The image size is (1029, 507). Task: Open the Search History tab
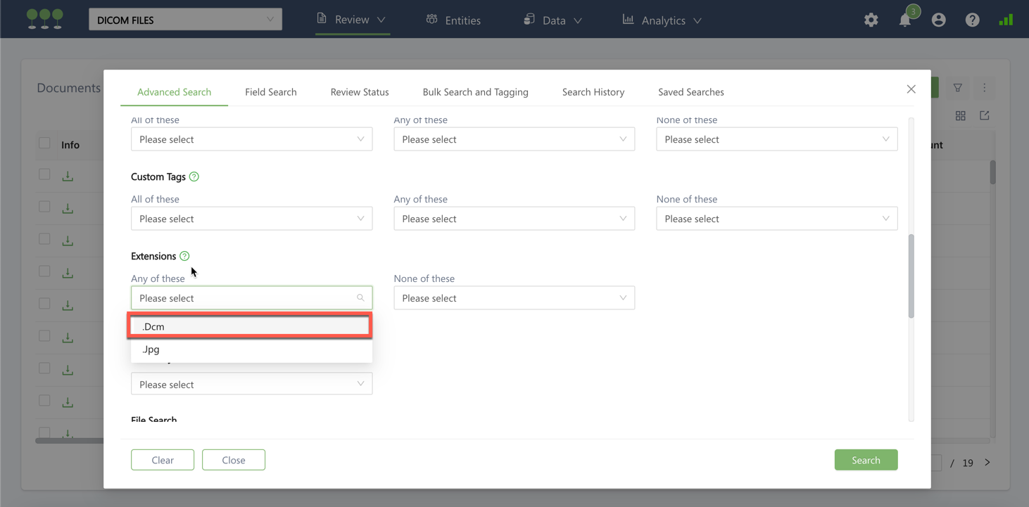coord(593,92)
